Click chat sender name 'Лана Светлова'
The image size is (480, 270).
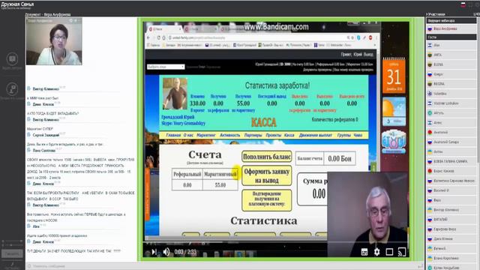(43, 151)
